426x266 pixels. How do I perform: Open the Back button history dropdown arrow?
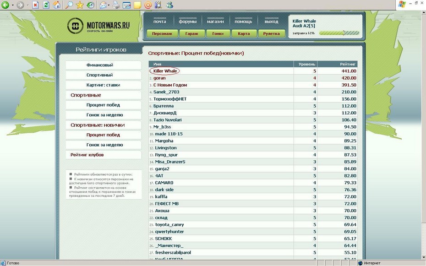tap(12, 5)
